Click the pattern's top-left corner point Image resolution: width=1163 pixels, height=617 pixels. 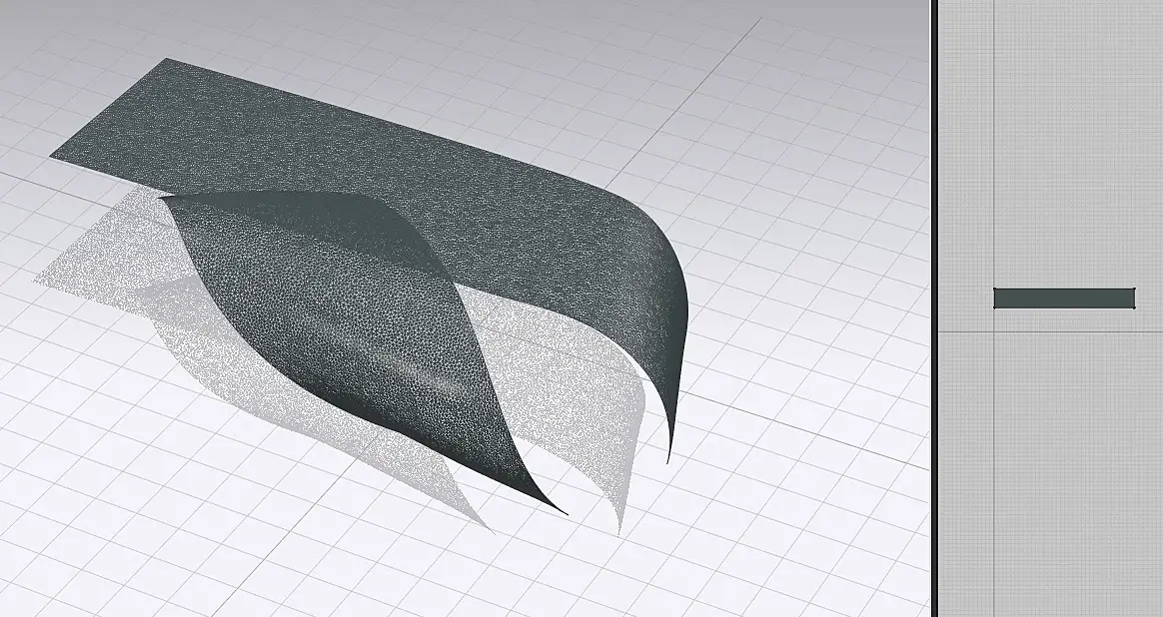click(994, 290)
